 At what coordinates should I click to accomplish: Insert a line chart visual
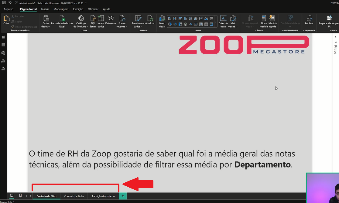(x=201, y=19)
